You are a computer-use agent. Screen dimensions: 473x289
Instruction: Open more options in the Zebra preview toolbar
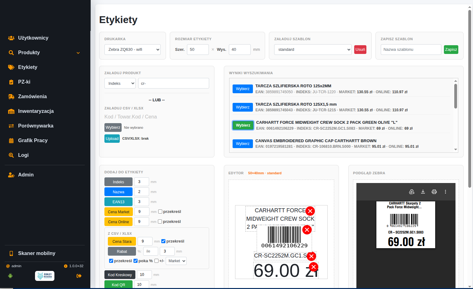tap(445, 192)
